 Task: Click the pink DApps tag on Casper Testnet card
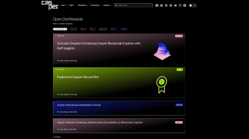pyautogui.click(x=179, y=122)
